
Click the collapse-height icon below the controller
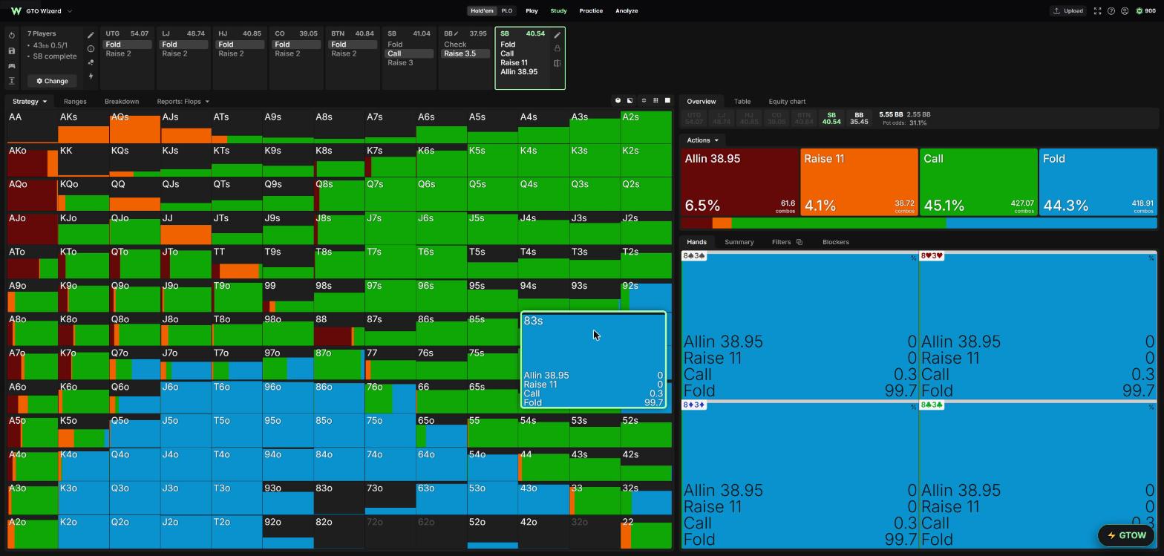click(12, 81)
